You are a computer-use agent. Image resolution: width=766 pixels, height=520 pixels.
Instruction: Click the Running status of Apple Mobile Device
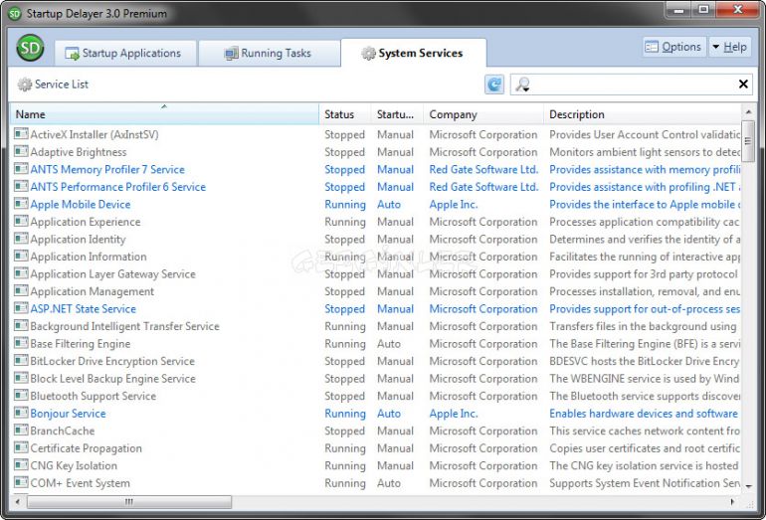click(345, 205)
